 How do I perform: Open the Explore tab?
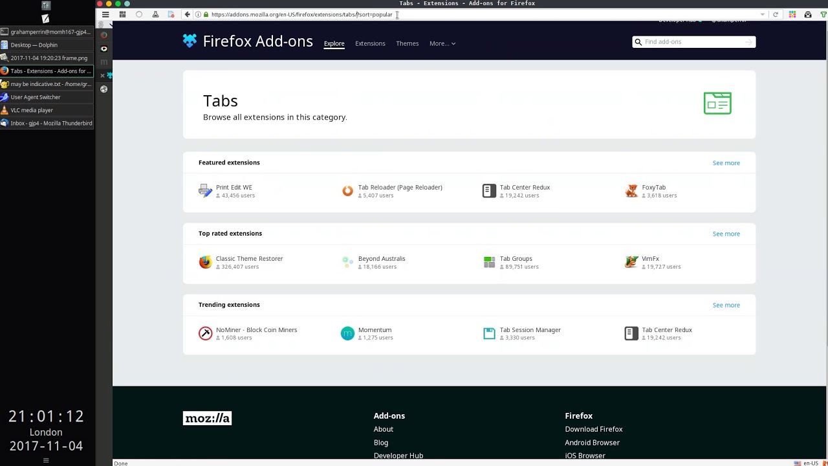334,43
